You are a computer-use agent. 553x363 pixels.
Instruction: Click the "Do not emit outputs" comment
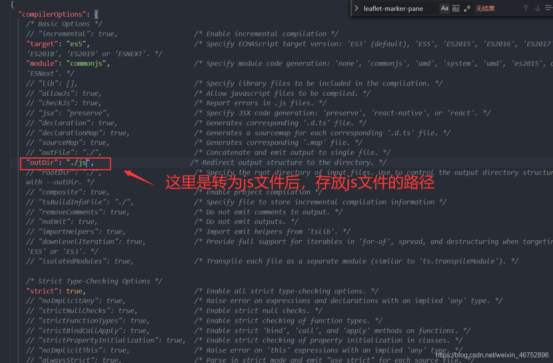tap(246, 221)
